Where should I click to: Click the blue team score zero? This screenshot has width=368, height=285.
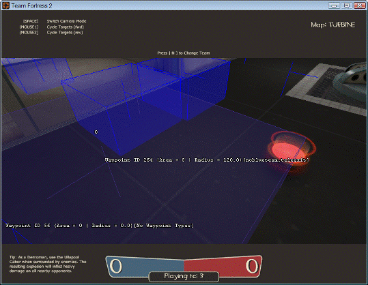tap(116, 266)
